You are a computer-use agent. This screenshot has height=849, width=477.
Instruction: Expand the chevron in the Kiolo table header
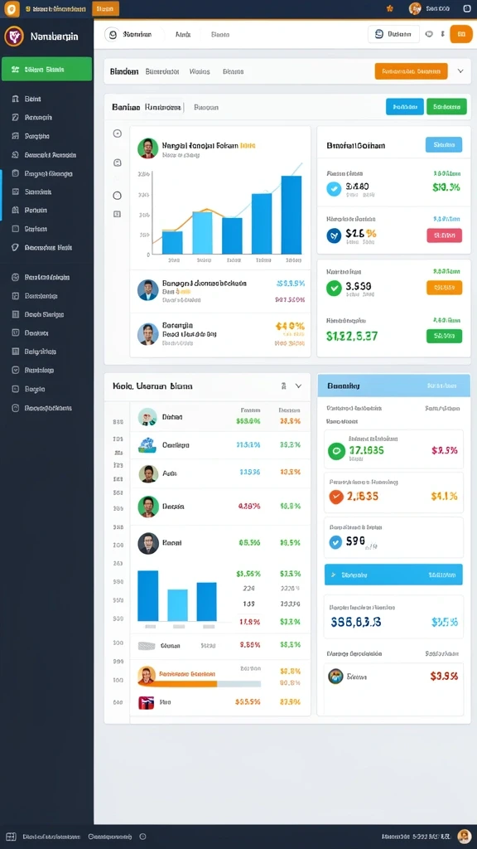coord(298,386)
